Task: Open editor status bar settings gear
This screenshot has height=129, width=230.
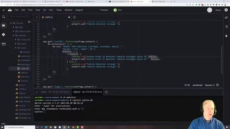Action: (217, 85)
